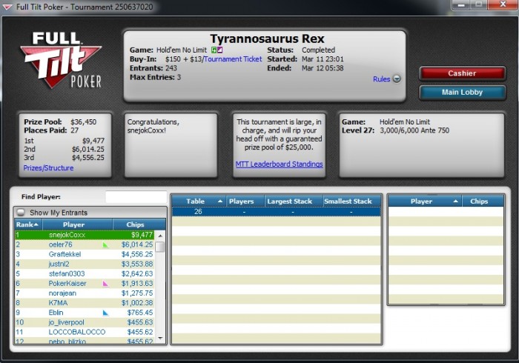
Task: Select player oeler76 row
Action: point(85,244)
